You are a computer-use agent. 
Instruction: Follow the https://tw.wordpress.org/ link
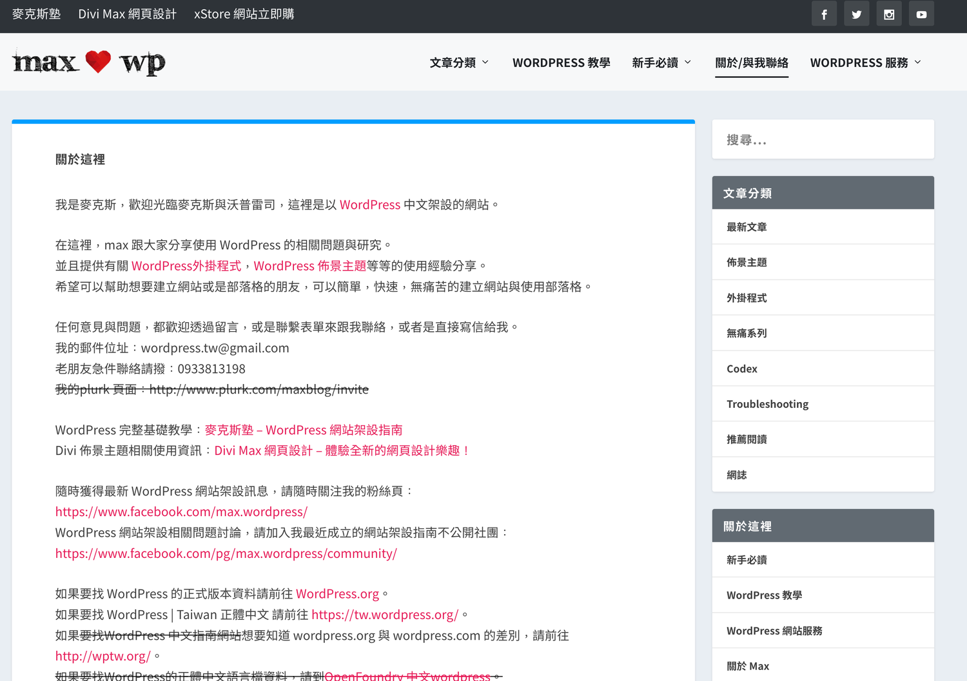385,615
